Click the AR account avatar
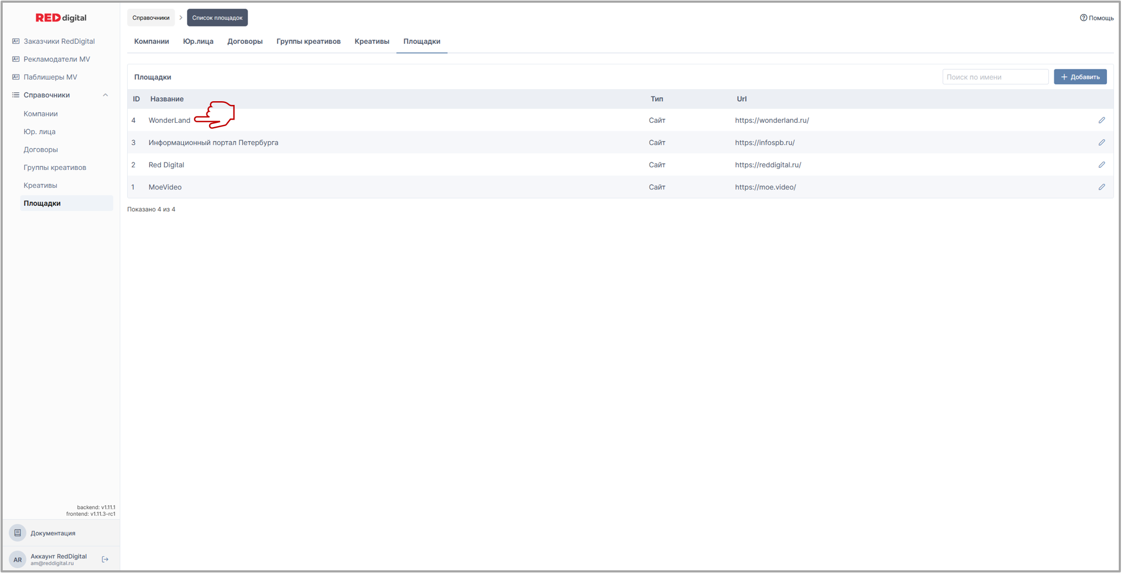This screenshot has width=1122, height=573. pyautogui.click(x=18, y=559)
